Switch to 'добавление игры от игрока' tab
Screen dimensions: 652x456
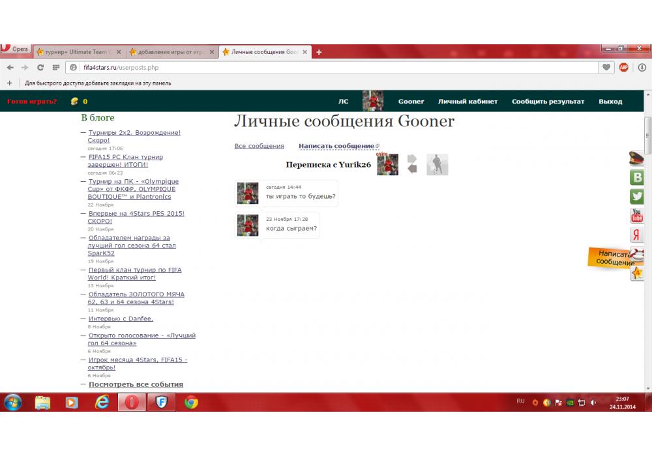pyautogui.click(x=171, y=52)
